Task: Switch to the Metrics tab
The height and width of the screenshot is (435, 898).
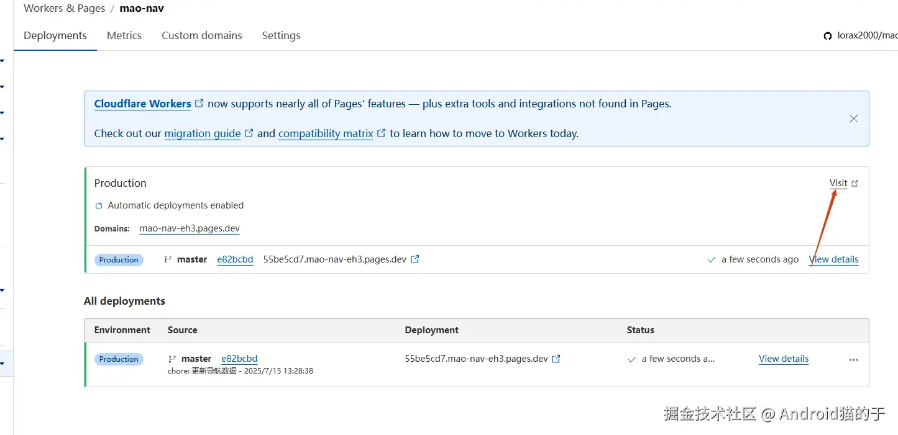Action: click(124, 35)
